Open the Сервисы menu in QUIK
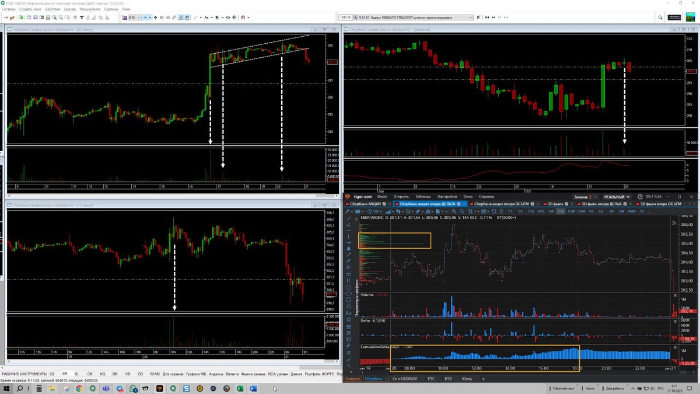Image resolution: width=700 pixels, height=394 pixels. click(x=111, y=9)
